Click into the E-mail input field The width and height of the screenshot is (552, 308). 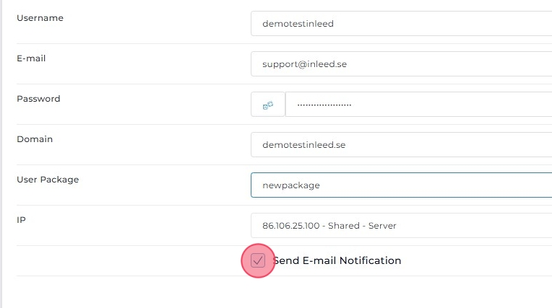[401, 64]
